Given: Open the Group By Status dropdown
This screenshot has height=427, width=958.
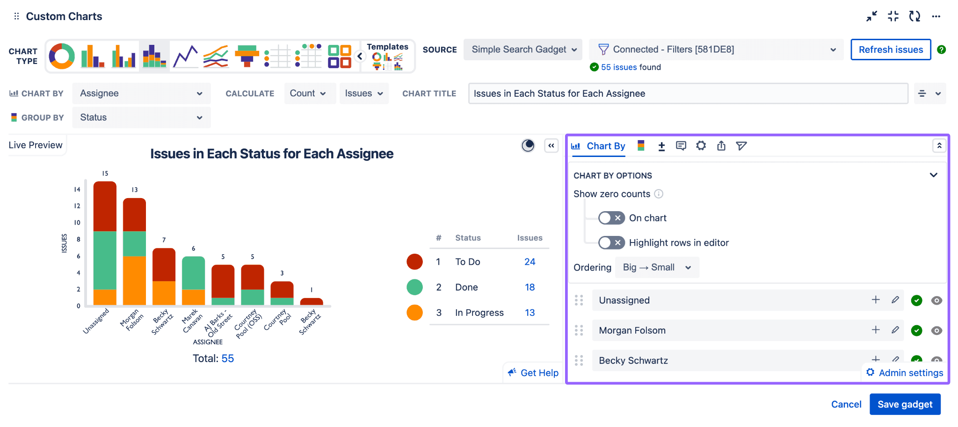Looking at the screenshot, I should (x=141, y=118).
